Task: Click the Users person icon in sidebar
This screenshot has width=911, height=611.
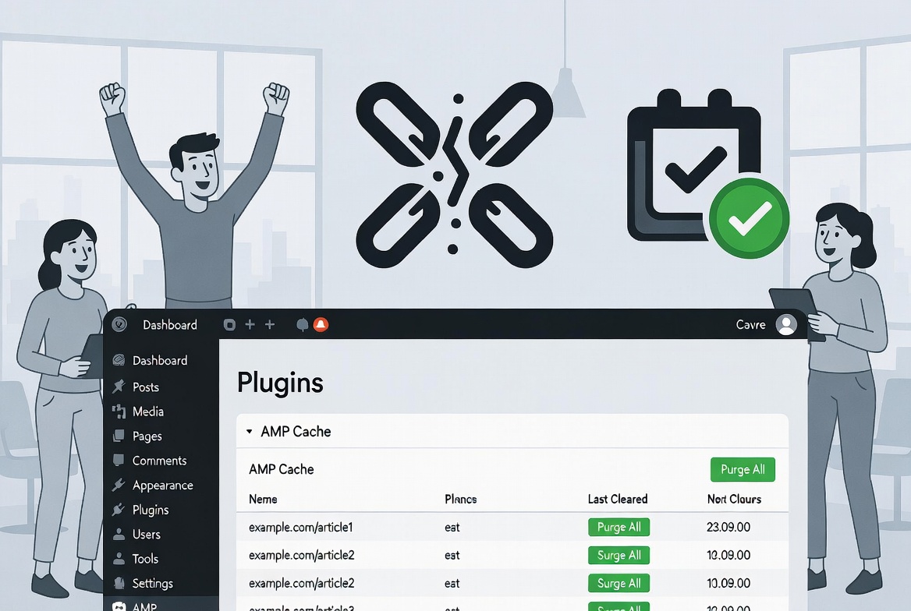Action: (x=119, y=534)
